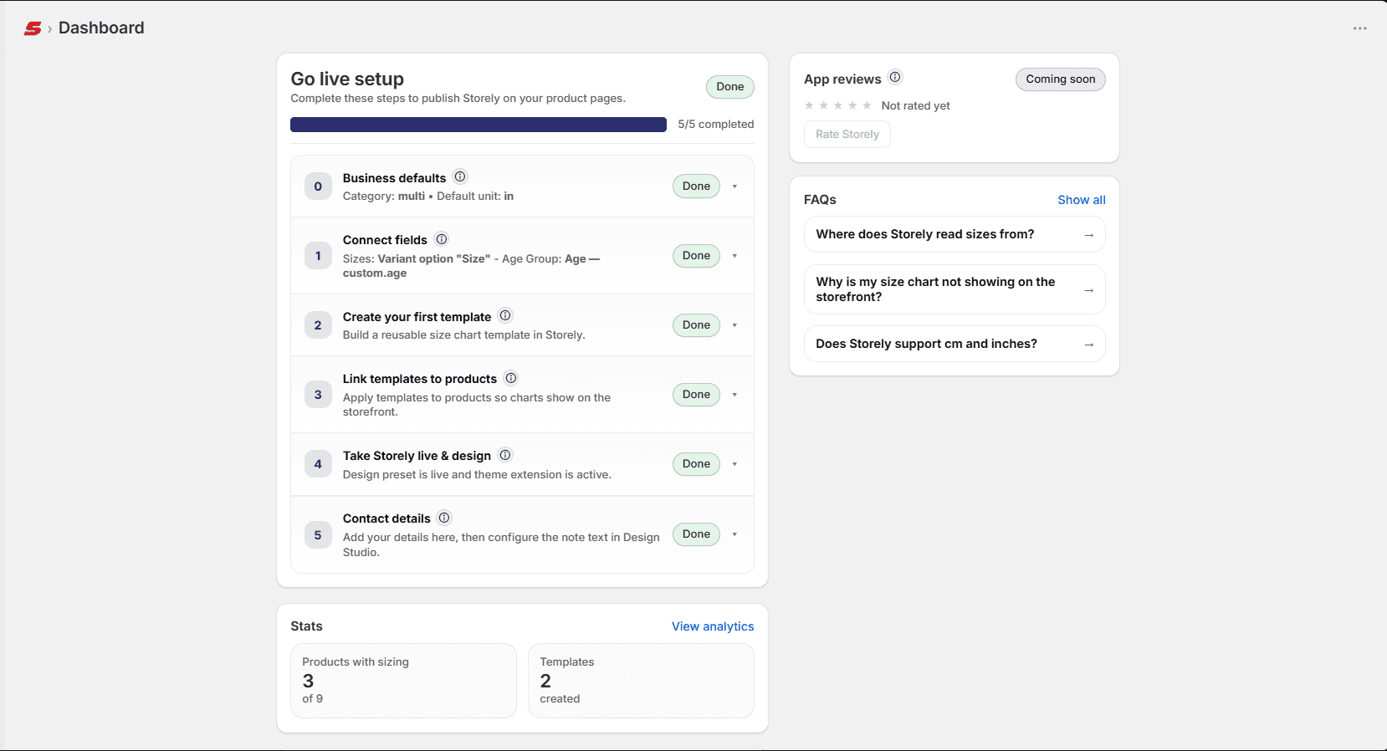Viewport: 1387px width, 751px height.
Task: Click the 'Business defaults' step title
Action: pyautogui.click(x=394, y=178)
